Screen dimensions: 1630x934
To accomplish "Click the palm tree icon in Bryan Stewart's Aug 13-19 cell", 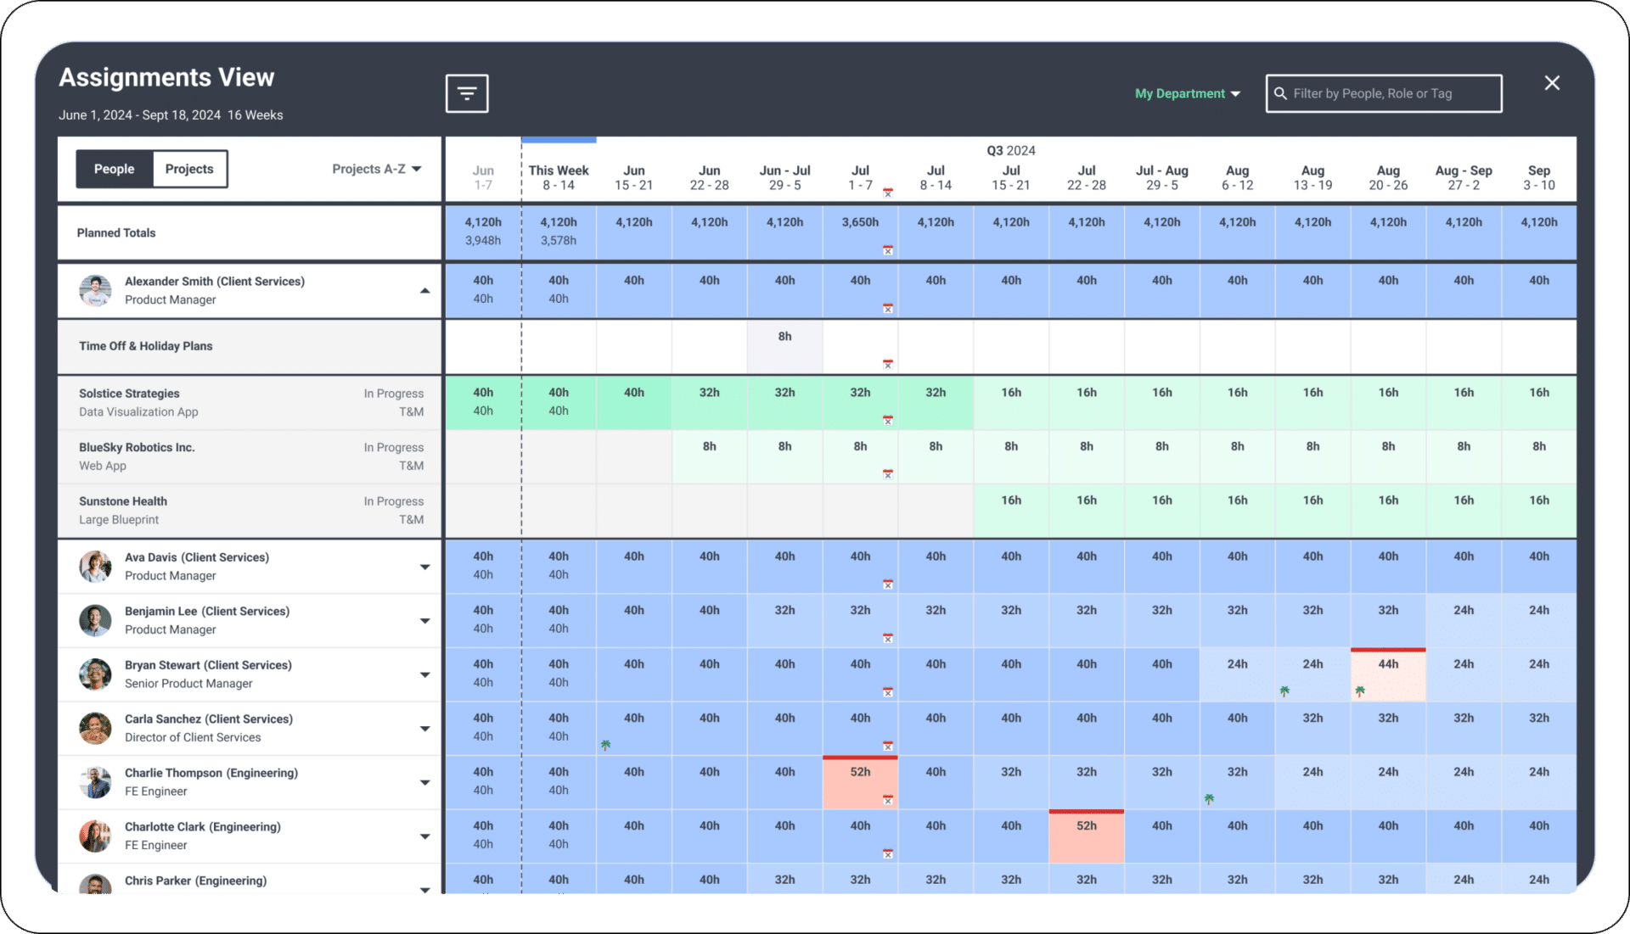I will coord(1284,691).
